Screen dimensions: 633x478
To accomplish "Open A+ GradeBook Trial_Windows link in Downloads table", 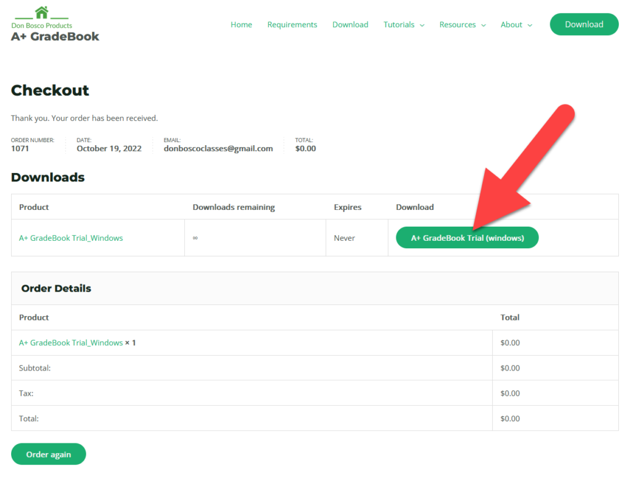I will pyautogui.click(x=71, y=238).
